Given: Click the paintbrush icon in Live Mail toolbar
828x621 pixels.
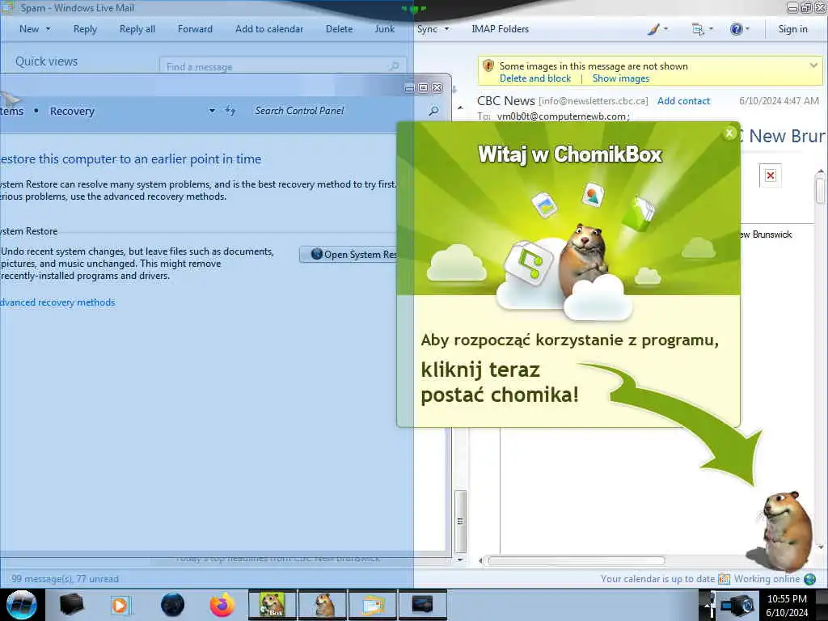Looking at the screenshot, I should [x=653, y=29].
